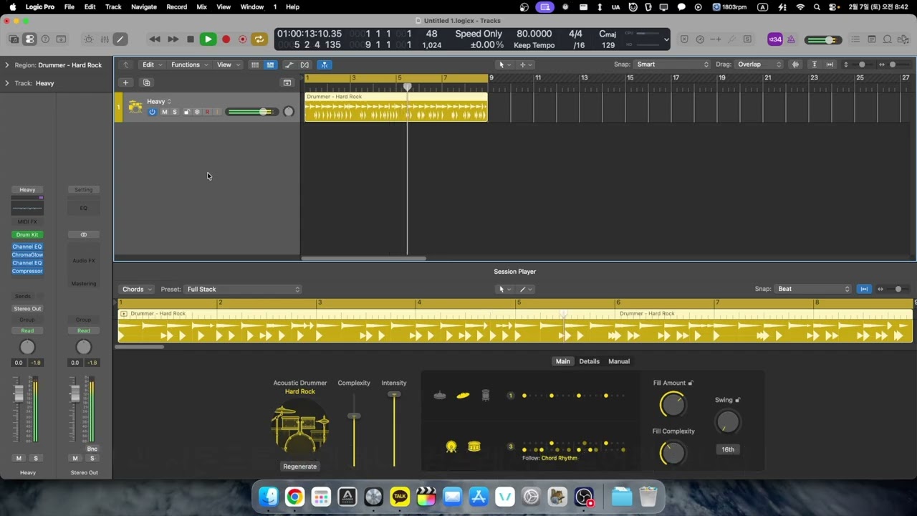917x516 pixels.
Task: Open the Note Pads button
Action: 872,39
